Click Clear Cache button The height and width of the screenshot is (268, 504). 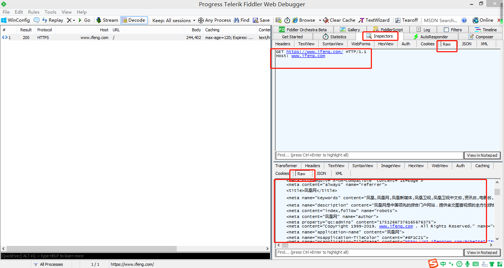pyautogui.click(x=339, y=20)
